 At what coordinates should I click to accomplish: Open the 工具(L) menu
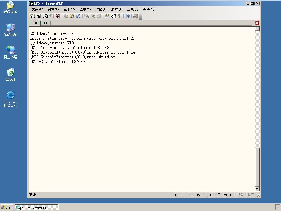coord(133,9)
